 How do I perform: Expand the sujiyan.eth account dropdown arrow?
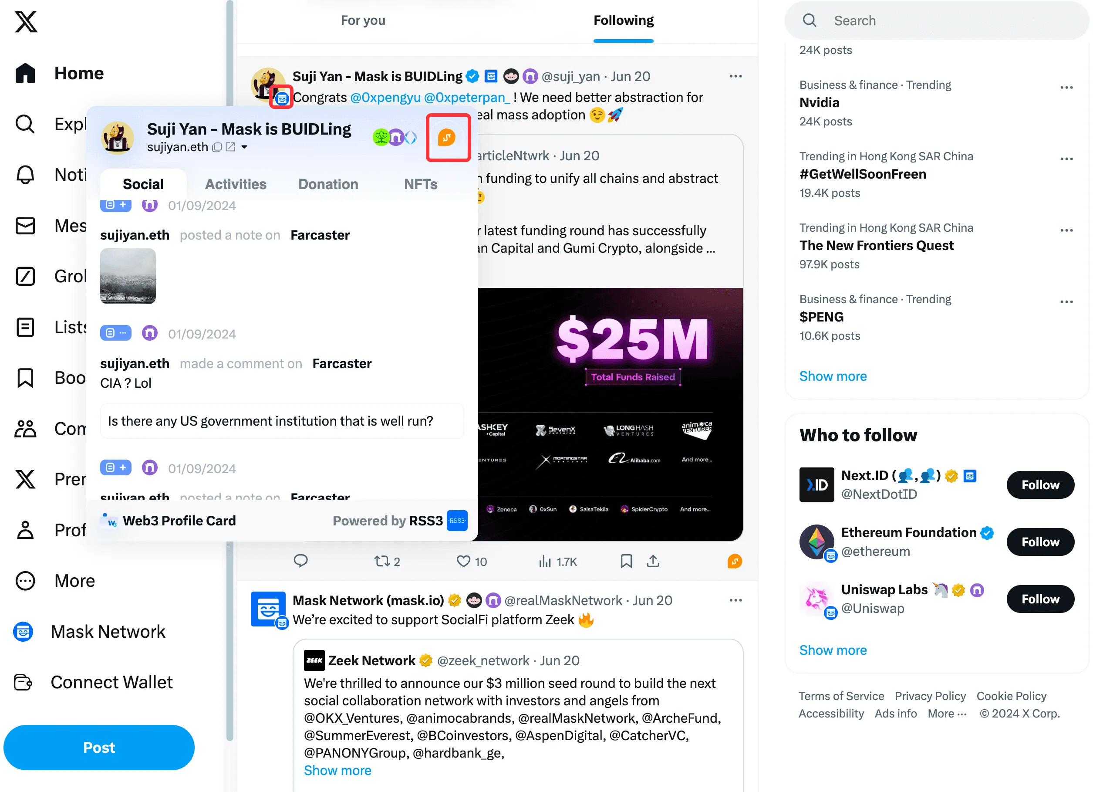tap(244, 147)
